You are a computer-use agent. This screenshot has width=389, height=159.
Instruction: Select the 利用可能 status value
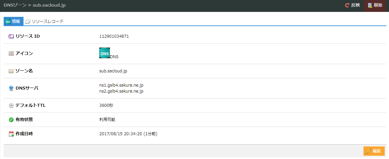107,120
